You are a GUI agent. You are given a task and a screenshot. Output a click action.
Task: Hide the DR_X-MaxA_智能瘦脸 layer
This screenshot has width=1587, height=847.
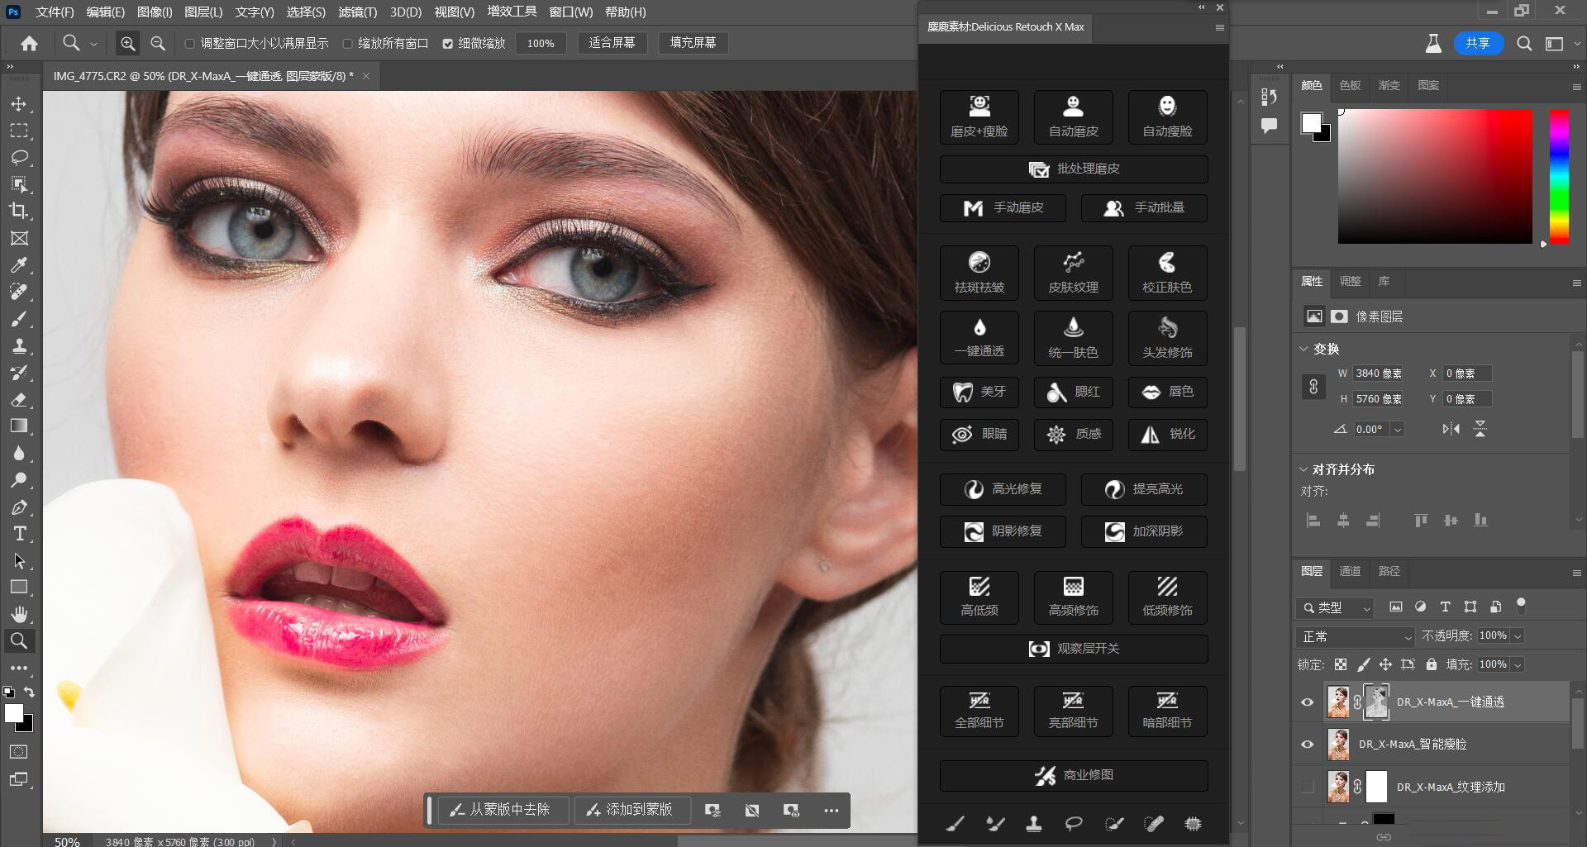click(x=1307, y=745)
